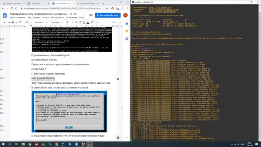The width and height of the screenshot is (261, 147).
Task: Run spell check from Docs toolbar
Action: click(x=16, y=22)
